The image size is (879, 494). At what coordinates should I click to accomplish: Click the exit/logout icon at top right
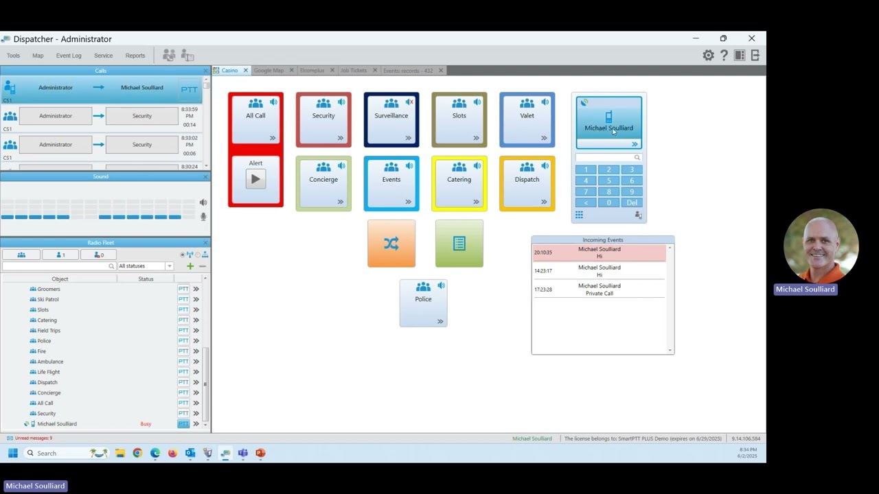755,56
